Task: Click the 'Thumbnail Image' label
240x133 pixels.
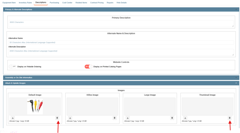Action: pos(208,95)
